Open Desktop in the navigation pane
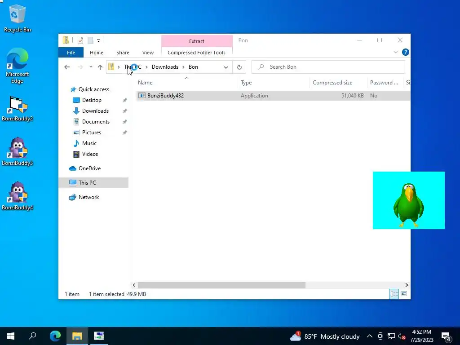 (x=92, y=100)
